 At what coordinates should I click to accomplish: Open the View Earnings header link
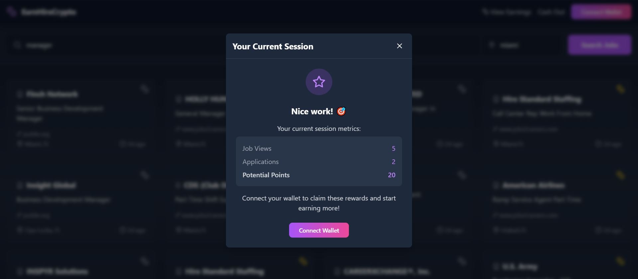[x=507, y=12]
